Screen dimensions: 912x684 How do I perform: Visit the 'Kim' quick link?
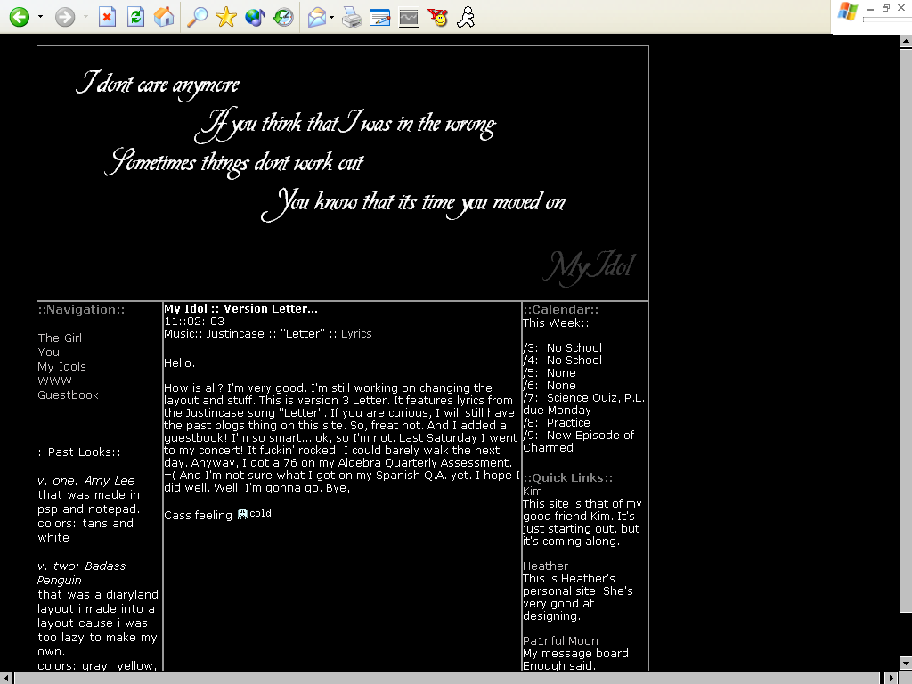pyautogui.click(x=533, y=491)
